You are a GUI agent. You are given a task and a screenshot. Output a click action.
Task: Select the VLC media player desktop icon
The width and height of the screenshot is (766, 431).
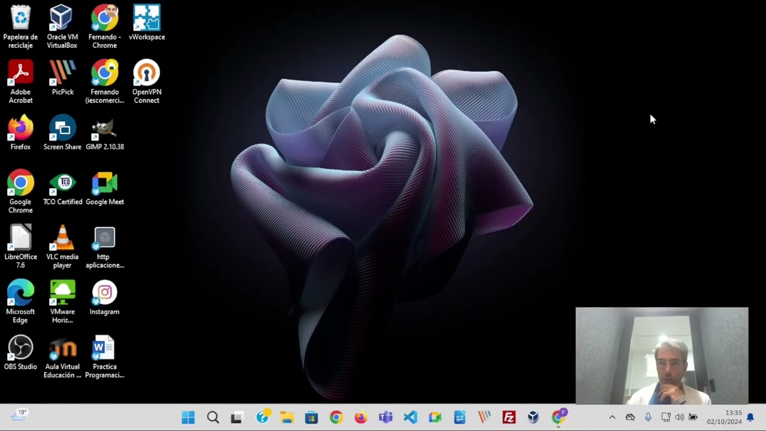62,247
